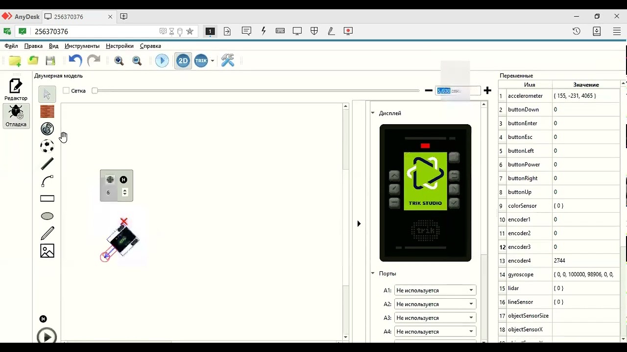
Task: Click the zoom in magnifier icon
Action: point(119,61)
